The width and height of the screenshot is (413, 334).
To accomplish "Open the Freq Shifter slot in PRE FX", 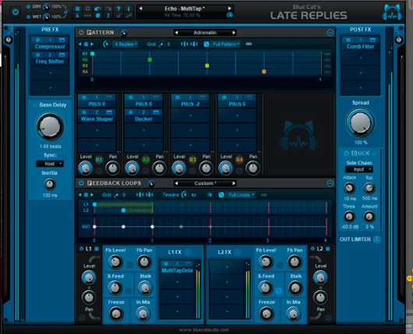I will click(50, 62).
